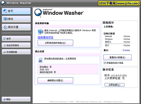
Task: Click the 自定义 0 bytes statistic row
Action: click(117, 42)
